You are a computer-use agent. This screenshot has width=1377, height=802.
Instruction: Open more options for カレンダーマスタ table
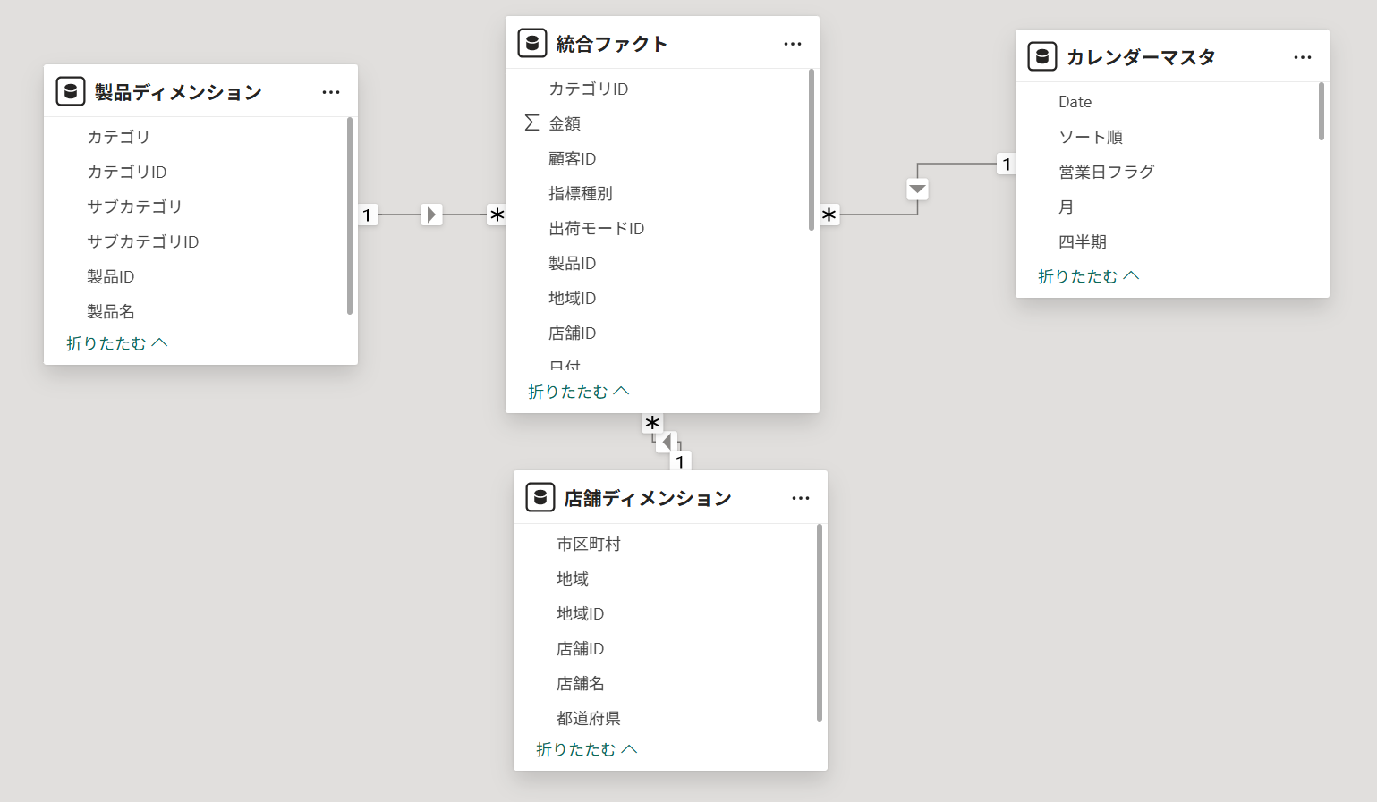[x=1302, y=57]
